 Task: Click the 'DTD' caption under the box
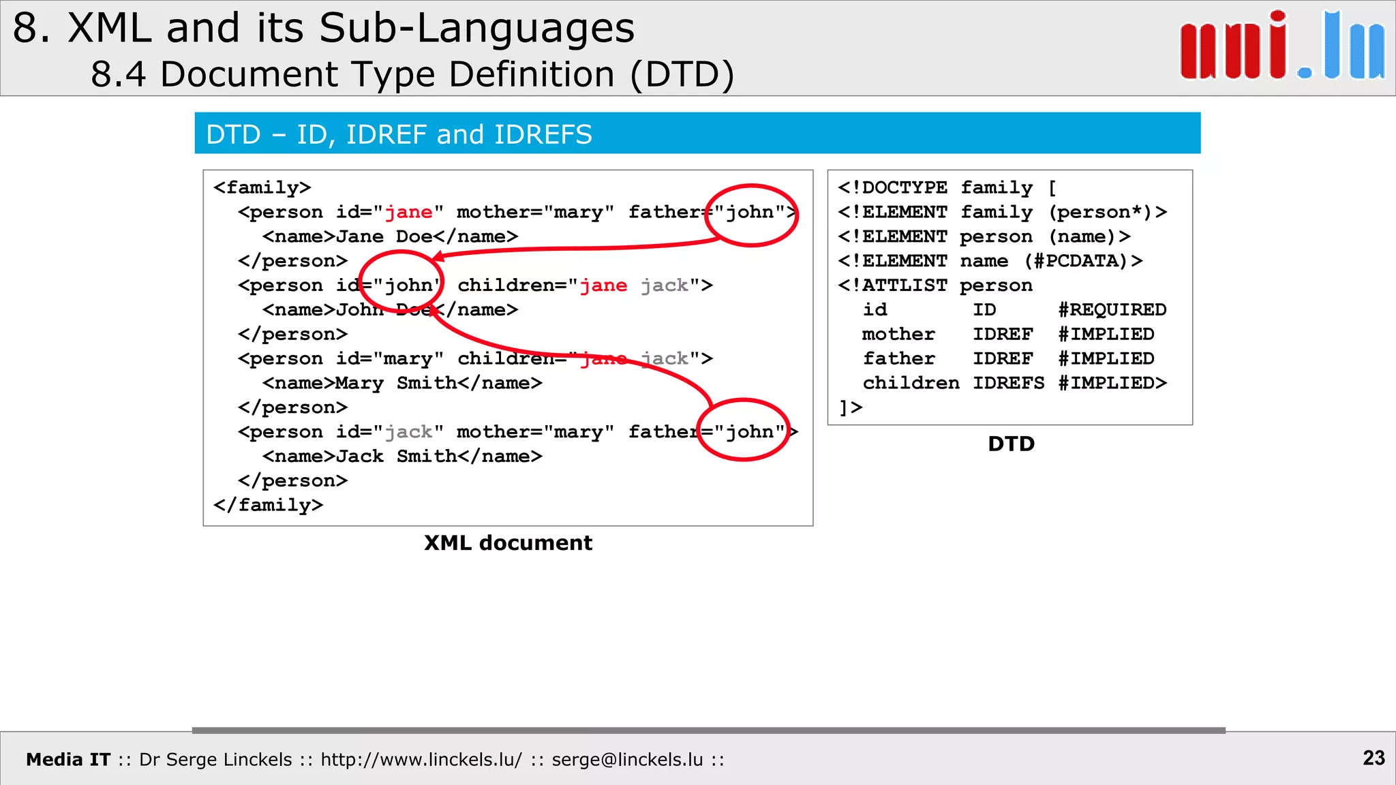pos(1012,444)
